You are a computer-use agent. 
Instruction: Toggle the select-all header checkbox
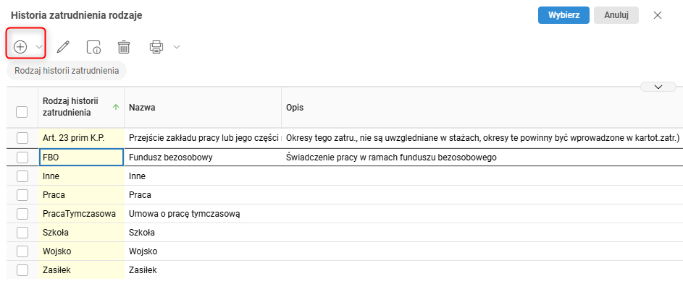(x=22, y=112)
